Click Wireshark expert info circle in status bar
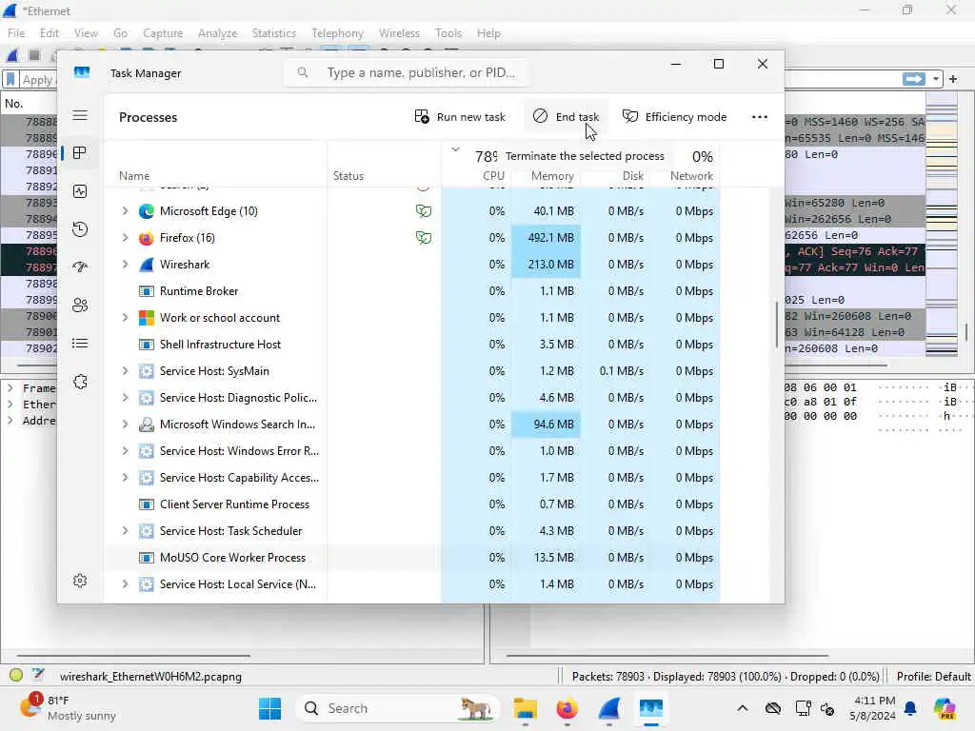The width and height of the screenshot is (975, 731). (16, 675)
